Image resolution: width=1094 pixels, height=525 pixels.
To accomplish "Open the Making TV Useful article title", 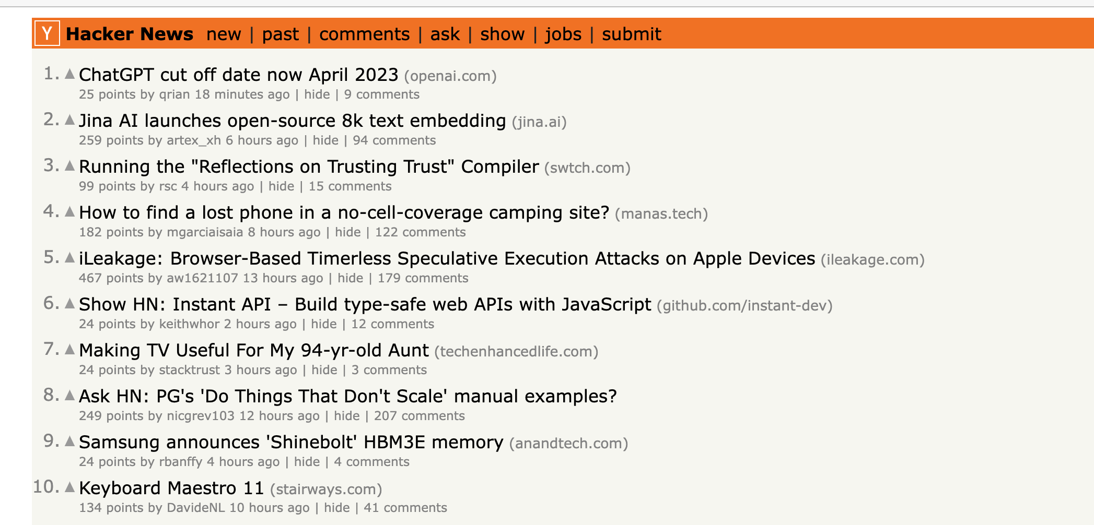I will point(254,350).
